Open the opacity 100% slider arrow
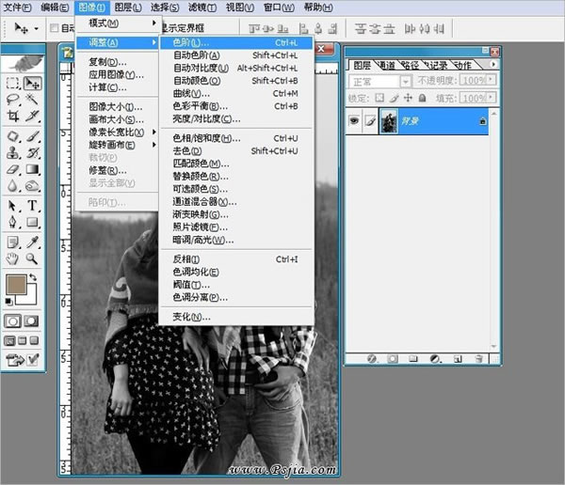 492,80
